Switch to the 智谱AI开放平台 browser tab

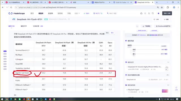tap(101, 2)
